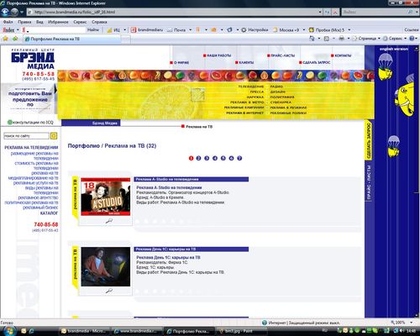Click the Бренд Медиа logo
The image size is (420, 336).
pyautogui.click(x=33, y=59)
